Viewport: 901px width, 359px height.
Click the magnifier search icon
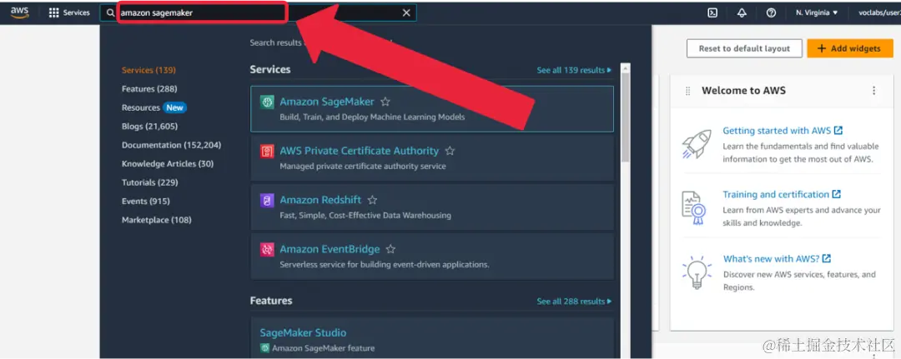111,12
